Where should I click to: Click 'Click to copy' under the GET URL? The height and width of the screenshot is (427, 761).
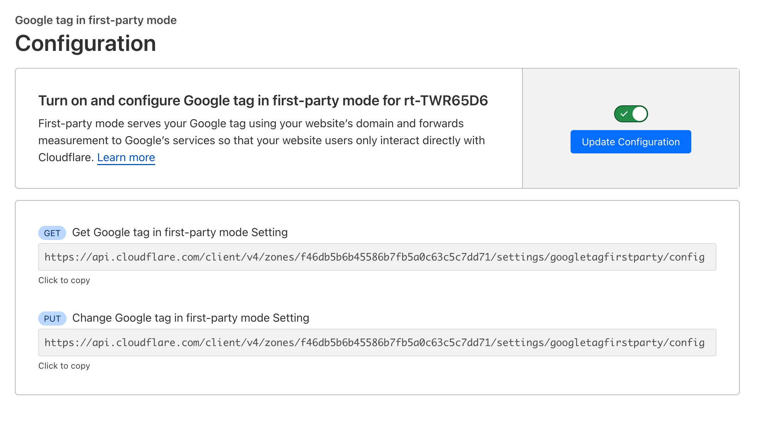pyautogui.click(x=64, y=280)
